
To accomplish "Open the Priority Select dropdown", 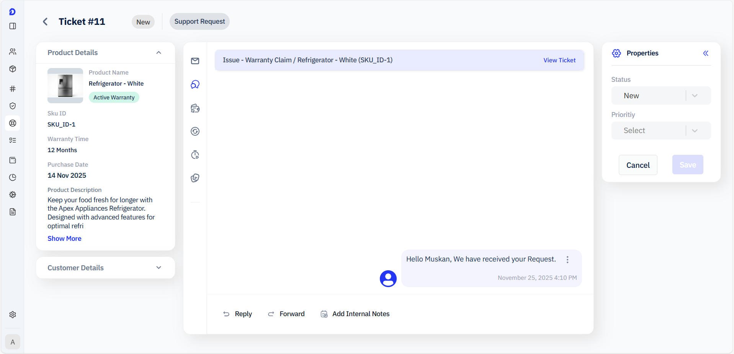I will (660, 131).
